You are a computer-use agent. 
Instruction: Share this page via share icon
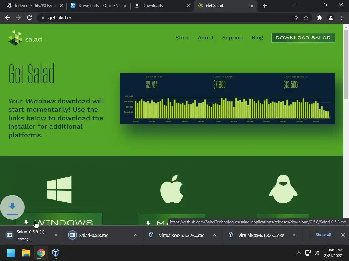click(x=295, y=18)
